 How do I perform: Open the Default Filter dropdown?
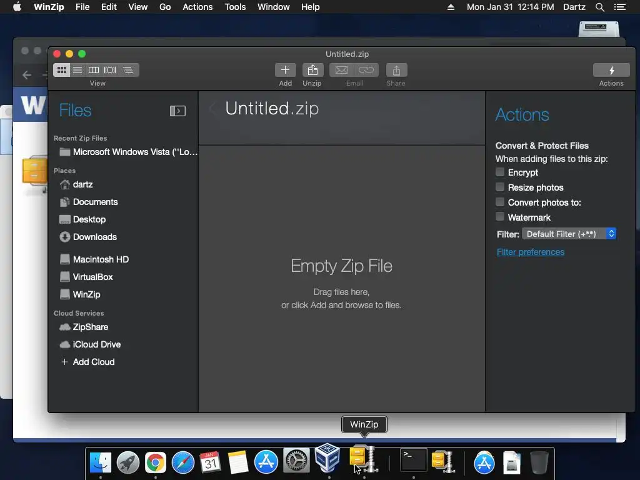(x=569, y=234)
